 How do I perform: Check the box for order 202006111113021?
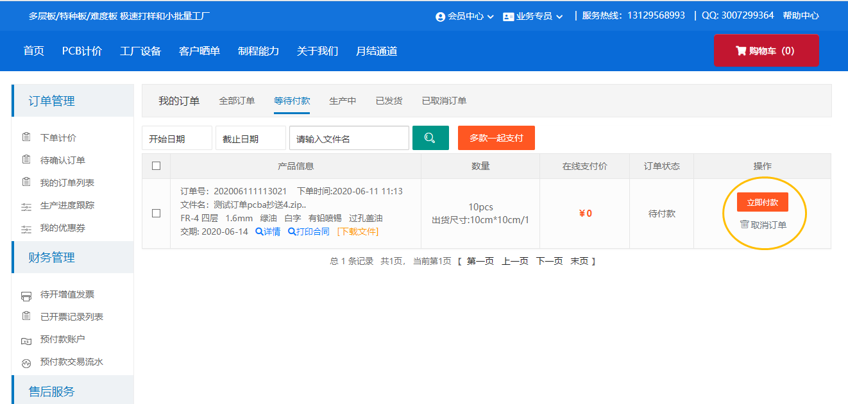click(x=156, y=214)
